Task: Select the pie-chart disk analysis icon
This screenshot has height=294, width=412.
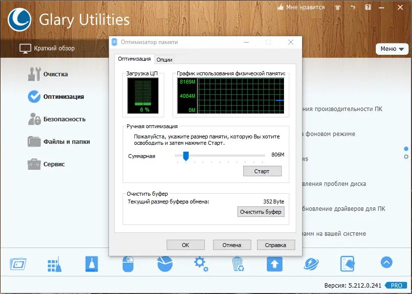Action: 164,263
